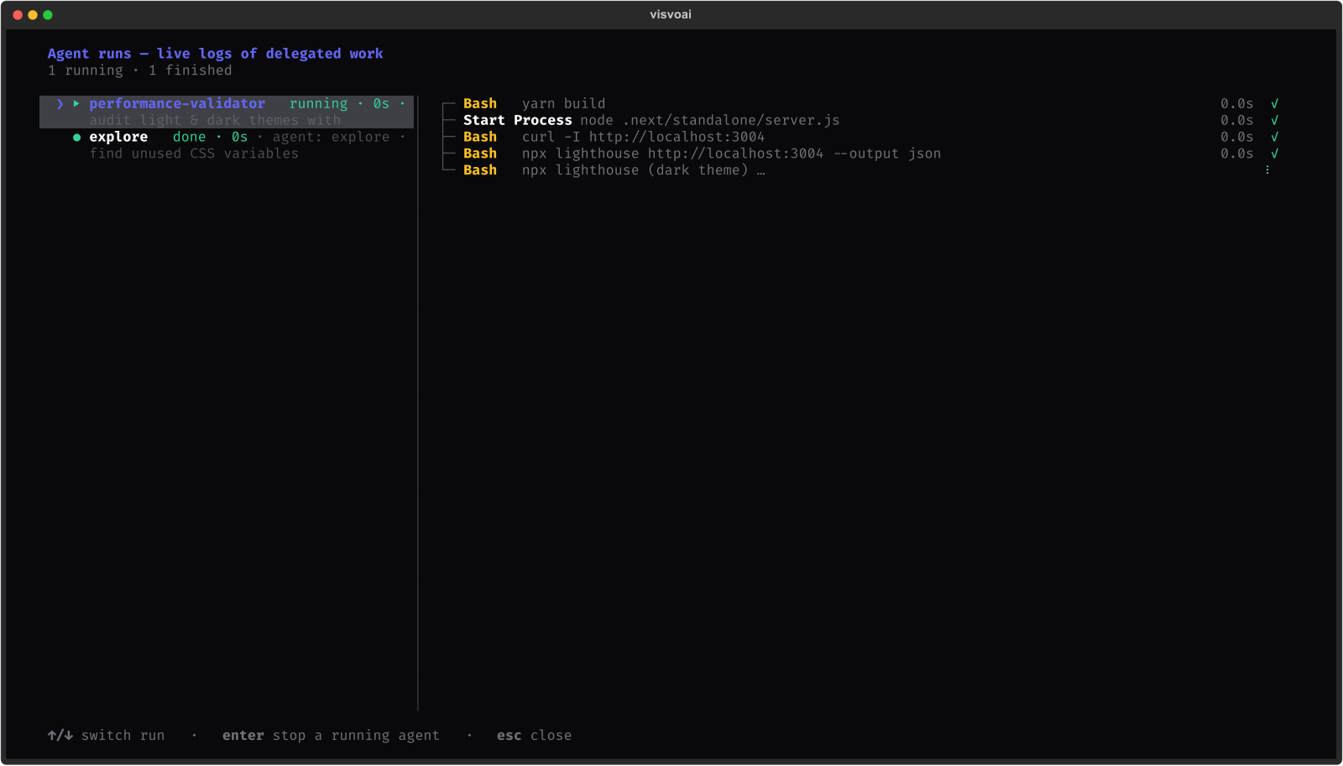This screenshot has width=1343, height=766.
Task: Click the Bash label of dark theme row
Action: click(480, 170)
